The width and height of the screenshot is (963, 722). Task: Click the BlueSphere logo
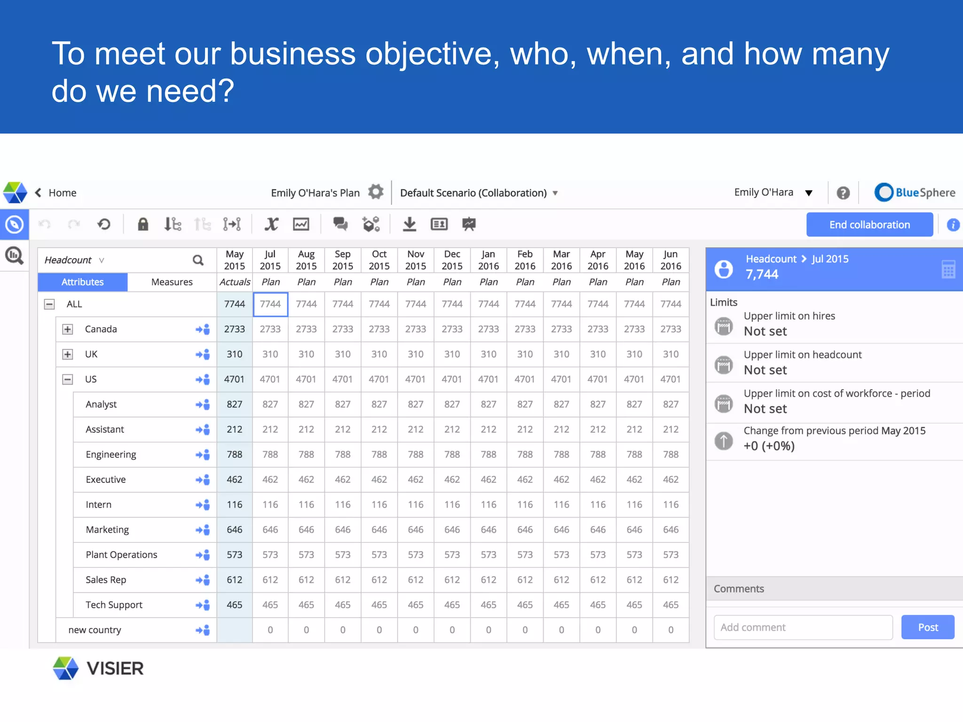915,192
